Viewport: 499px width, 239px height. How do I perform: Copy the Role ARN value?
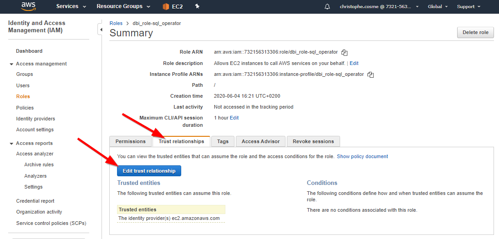pos(344,52)
